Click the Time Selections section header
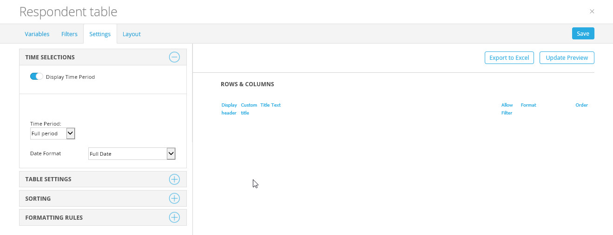The width and height of the screenshot is (613, 235). (50, 57)
